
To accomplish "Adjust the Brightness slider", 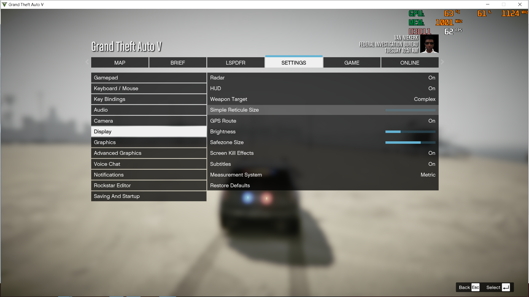I will click(x=410, y=132).
